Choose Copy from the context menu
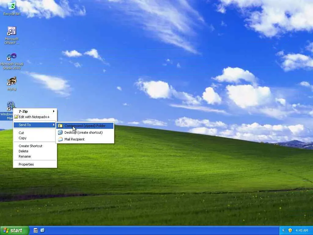 point(35,138)
